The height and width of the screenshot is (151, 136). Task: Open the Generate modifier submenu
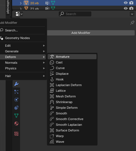point(23,51)
